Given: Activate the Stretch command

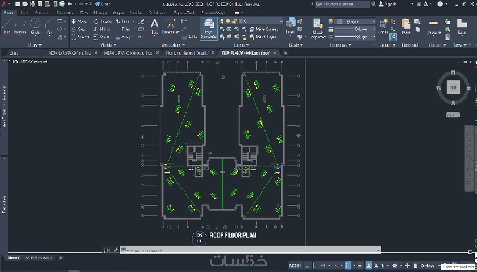Looking at the screenshot, I should (x=80, y=37).
